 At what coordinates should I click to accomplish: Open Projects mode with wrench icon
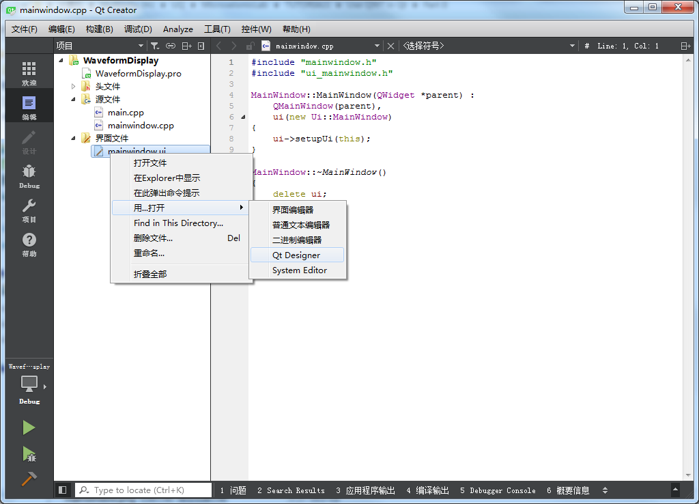coord(29,210)
